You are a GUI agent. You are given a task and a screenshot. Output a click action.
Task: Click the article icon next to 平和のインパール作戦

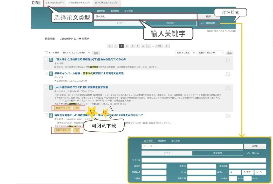tap(51, 73)
